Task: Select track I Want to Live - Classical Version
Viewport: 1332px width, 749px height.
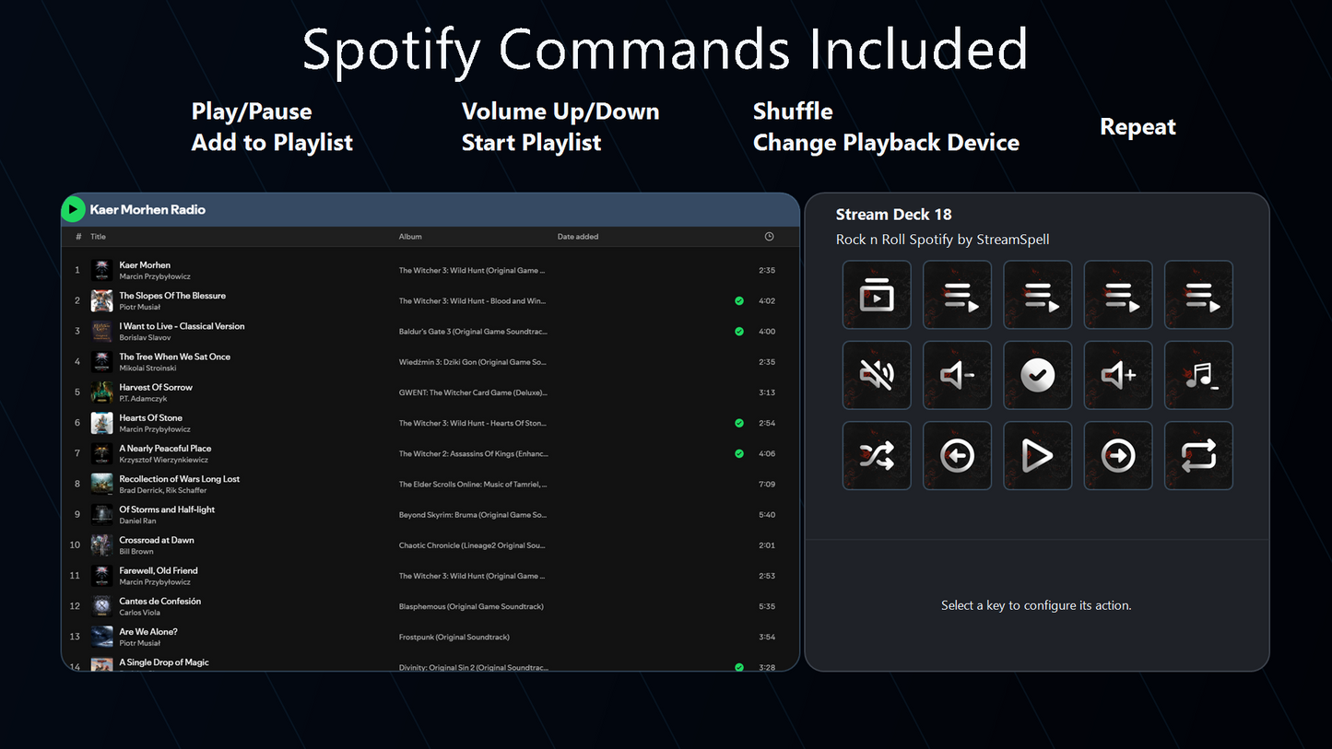Action: 182,326
